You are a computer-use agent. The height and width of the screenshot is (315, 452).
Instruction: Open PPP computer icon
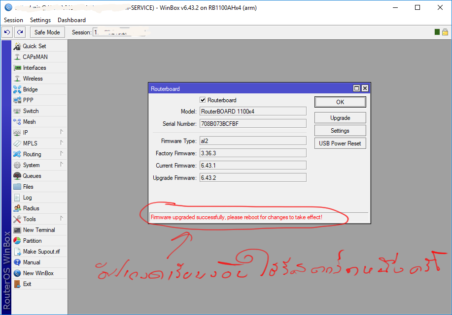pos(17,100)
